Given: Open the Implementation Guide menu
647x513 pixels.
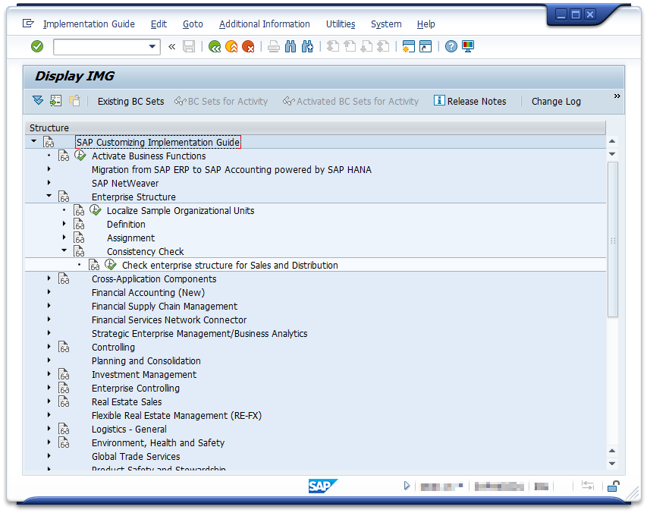Looking at the screenshot, I should click(89, 24).
